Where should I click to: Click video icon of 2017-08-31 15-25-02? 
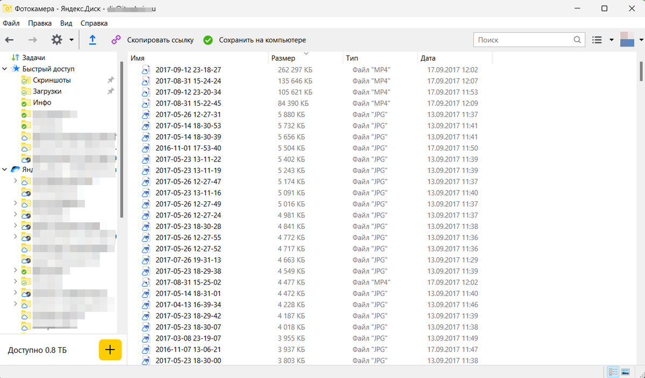coord(145,282)
